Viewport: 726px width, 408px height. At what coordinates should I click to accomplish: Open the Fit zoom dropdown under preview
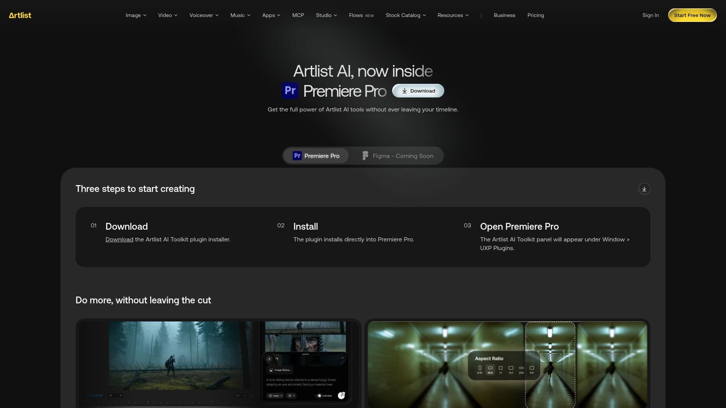click(115, 395)
